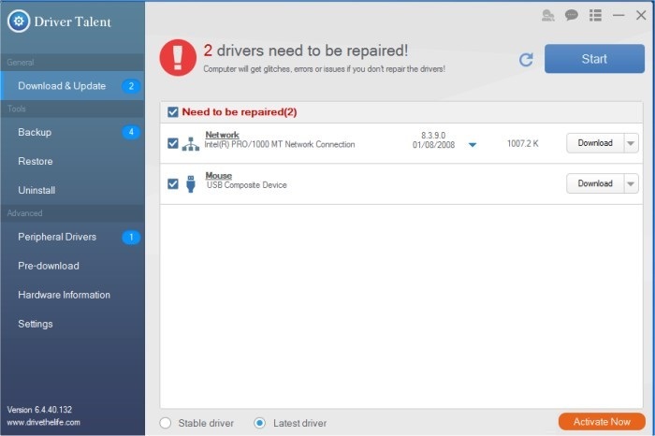
Task: Open the feedback chat bubble icon
Action: [x=571, y=16]
